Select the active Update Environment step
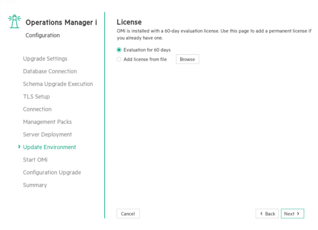The height and width of the screenshot is (230, 318). 50,147
